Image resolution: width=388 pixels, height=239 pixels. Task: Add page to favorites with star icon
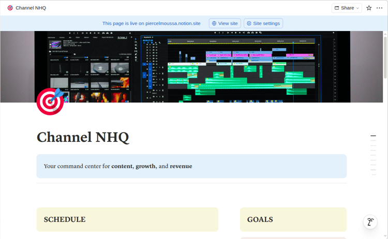pos(369,8)
